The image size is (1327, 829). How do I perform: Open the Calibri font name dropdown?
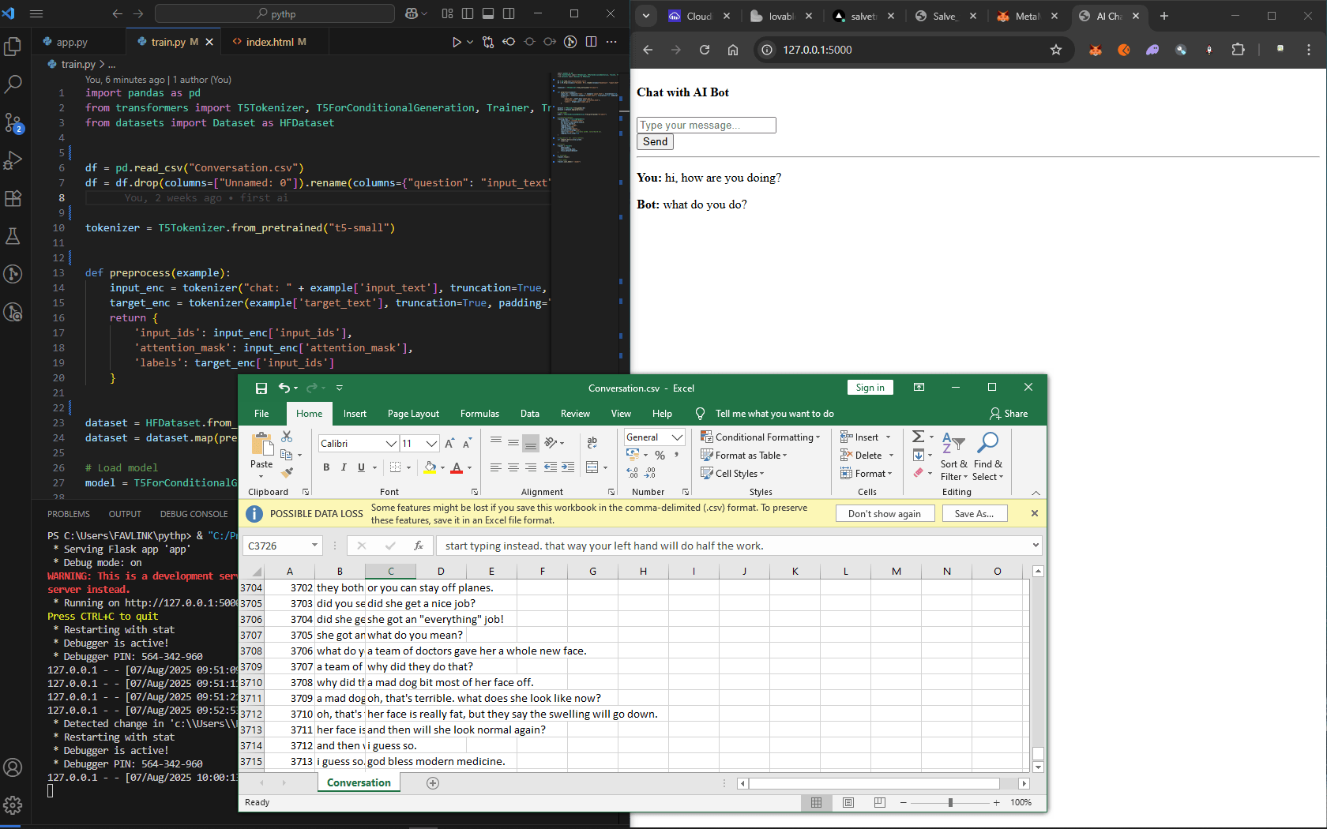[x=391, y=444]
